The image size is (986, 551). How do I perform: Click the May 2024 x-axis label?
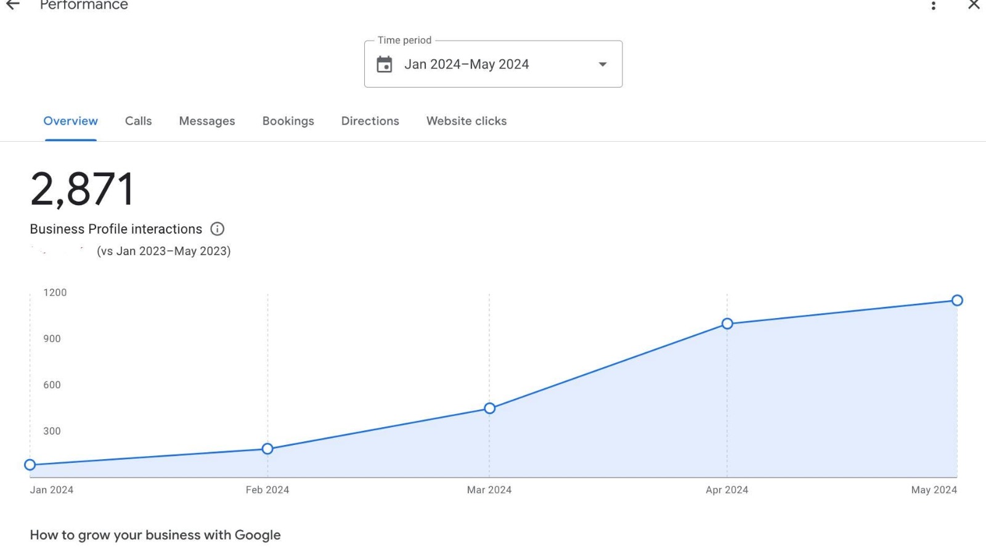934,489
